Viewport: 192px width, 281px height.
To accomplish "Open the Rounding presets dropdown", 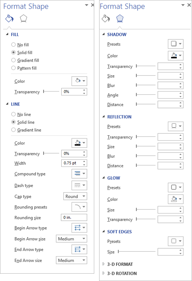I will tap(79, 207).
